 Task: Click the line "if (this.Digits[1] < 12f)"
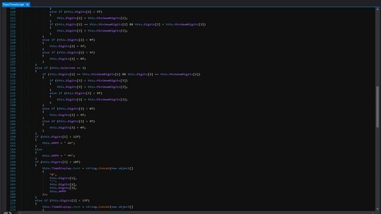[x=58, y=137]
